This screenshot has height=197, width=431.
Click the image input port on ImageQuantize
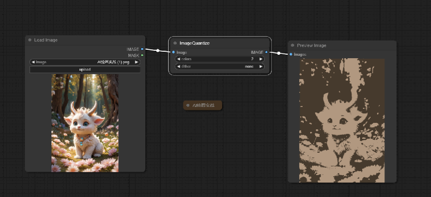[173, 52]
